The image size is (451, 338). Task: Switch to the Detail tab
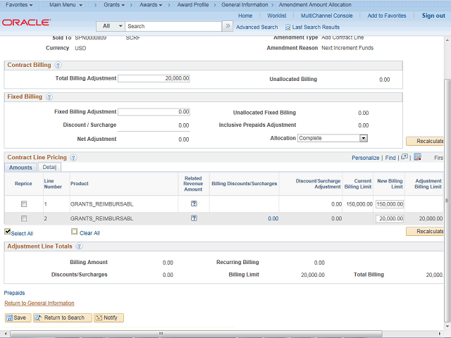pyautogui.click(x=49, y=168)
